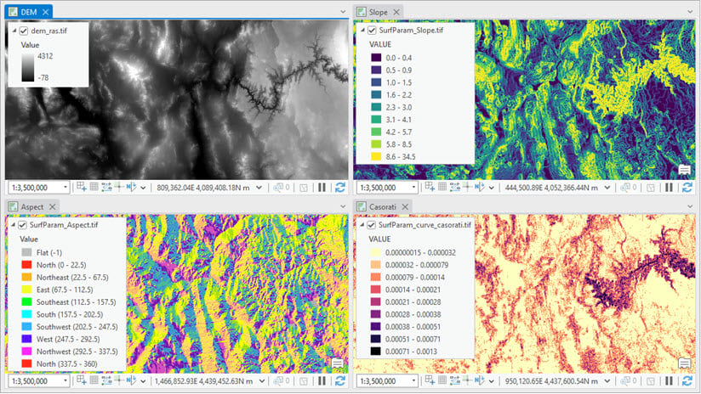Screen dimensions: 701x394
Task: Toggle the grid icon in the Slope status bar
Action: tap(442, 187)
